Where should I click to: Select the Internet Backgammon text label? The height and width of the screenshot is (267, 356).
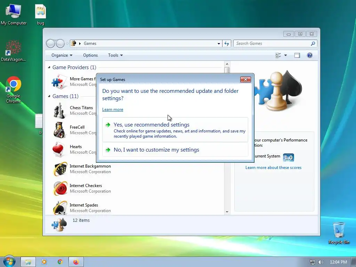(x=90, y=166)
